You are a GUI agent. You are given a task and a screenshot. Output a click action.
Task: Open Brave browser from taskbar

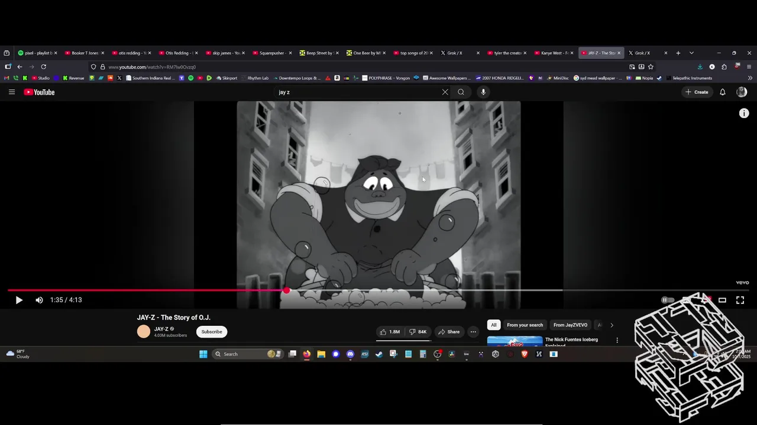525,354
